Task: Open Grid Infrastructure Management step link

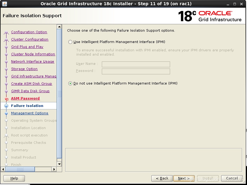Action: tap(34, 76)
